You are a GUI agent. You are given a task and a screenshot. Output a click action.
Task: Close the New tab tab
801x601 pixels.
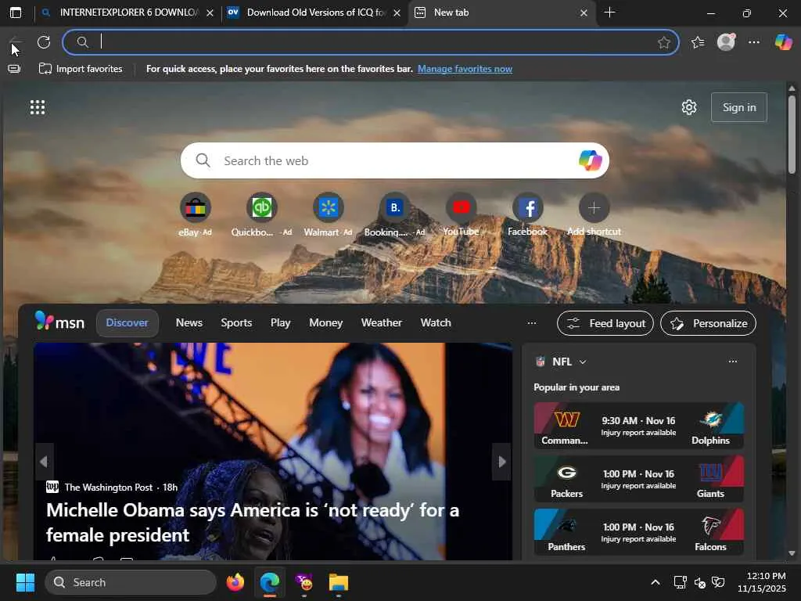tap(584, 13)
